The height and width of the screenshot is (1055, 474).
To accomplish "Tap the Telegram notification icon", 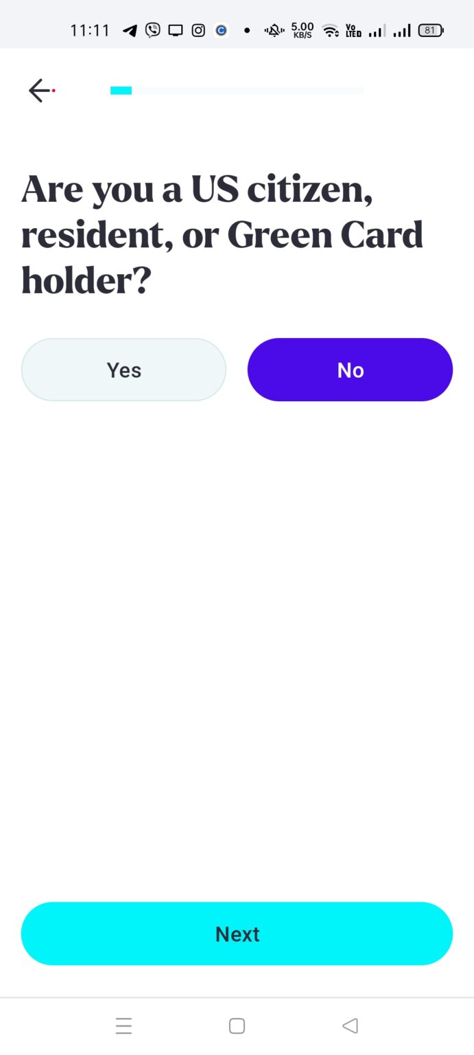I will click(130, 30).
